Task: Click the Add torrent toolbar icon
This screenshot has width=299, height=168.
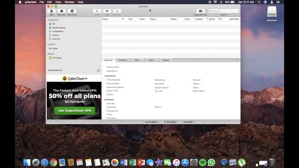Action: point(51,11)
